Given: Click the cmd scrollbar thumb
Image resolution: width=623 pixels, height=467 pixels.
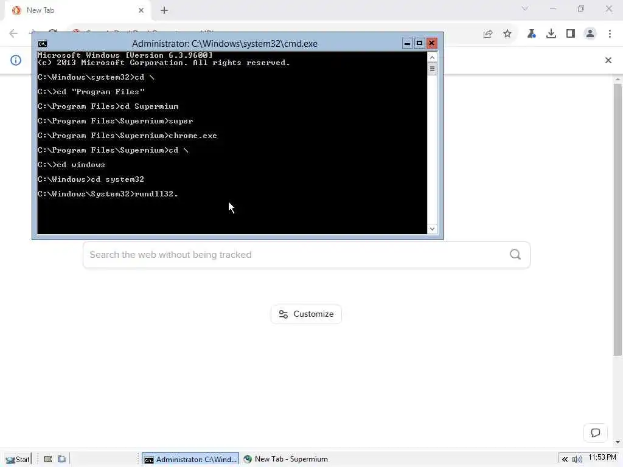Looking at the screenshot, I should (433, 69).
